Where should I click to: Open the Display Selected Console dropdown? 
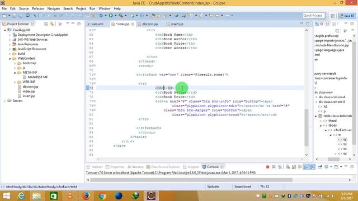click(x=331, y=167)
